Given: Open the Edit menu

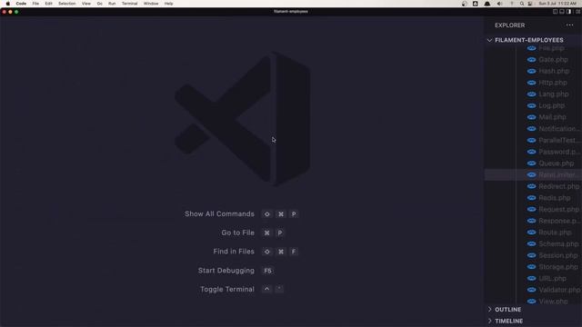Looking at the screenshot, I should pos(48,4).
